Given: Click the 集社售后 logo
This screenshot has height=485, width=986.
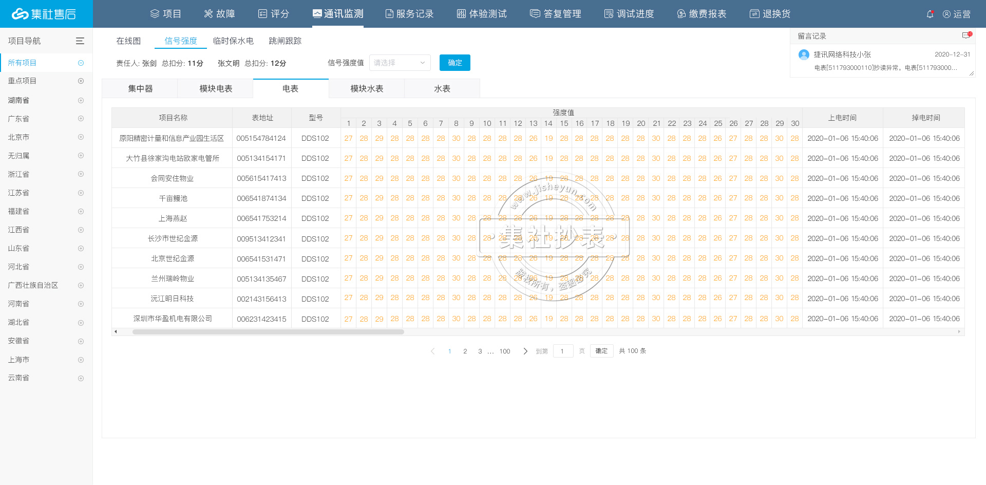Looking at the screenshot, I should pos(45,14).
